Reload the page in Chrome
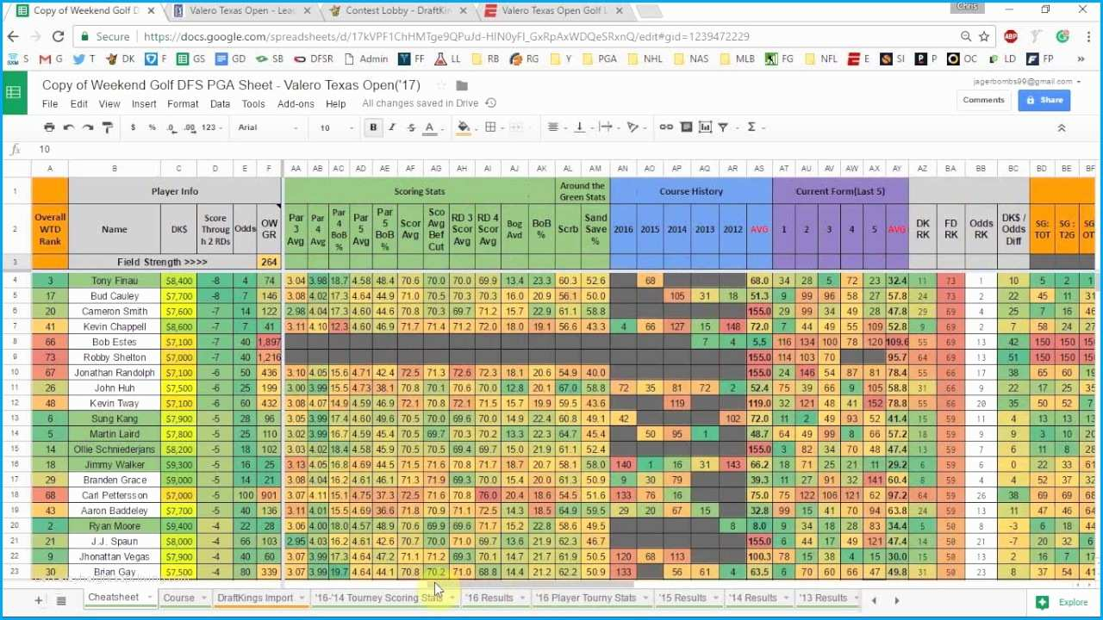The image size is (1103, 620). tap(58, 36)
